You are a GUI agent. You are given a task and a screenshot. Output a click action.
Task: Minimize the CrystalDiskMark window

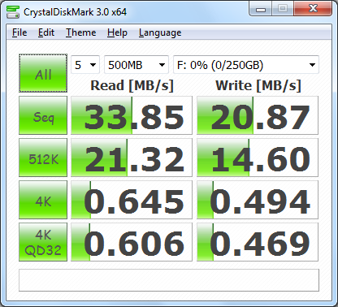pos(261,9)
